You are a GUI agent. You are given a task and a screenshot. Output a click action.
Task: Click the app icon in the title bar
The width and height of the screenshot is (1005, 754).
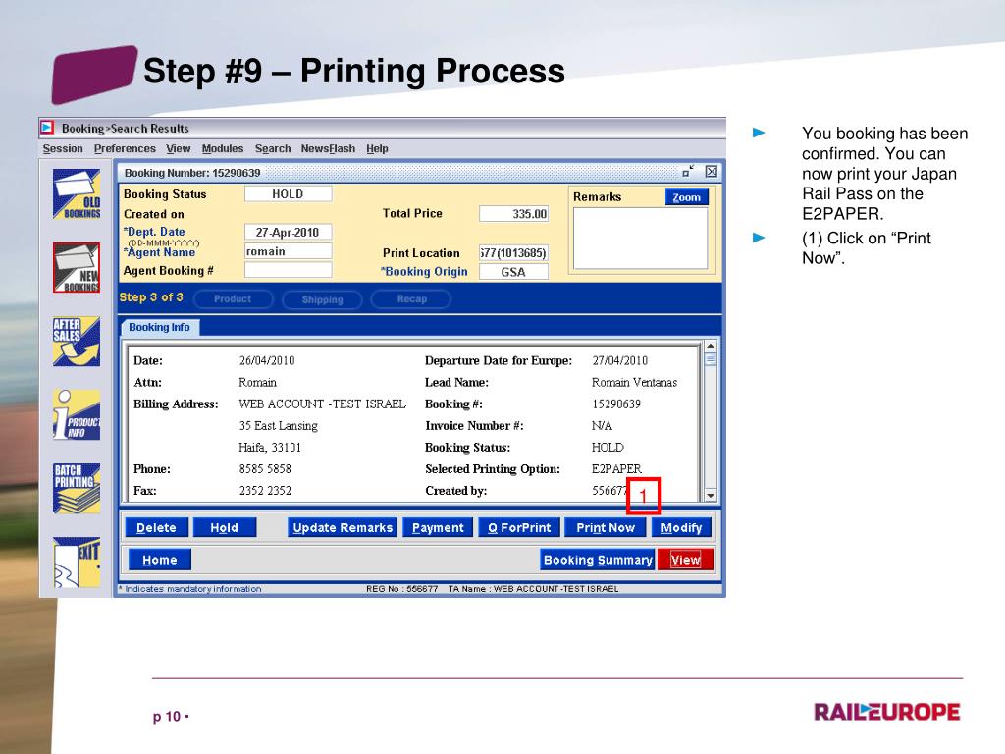[47, 128]
